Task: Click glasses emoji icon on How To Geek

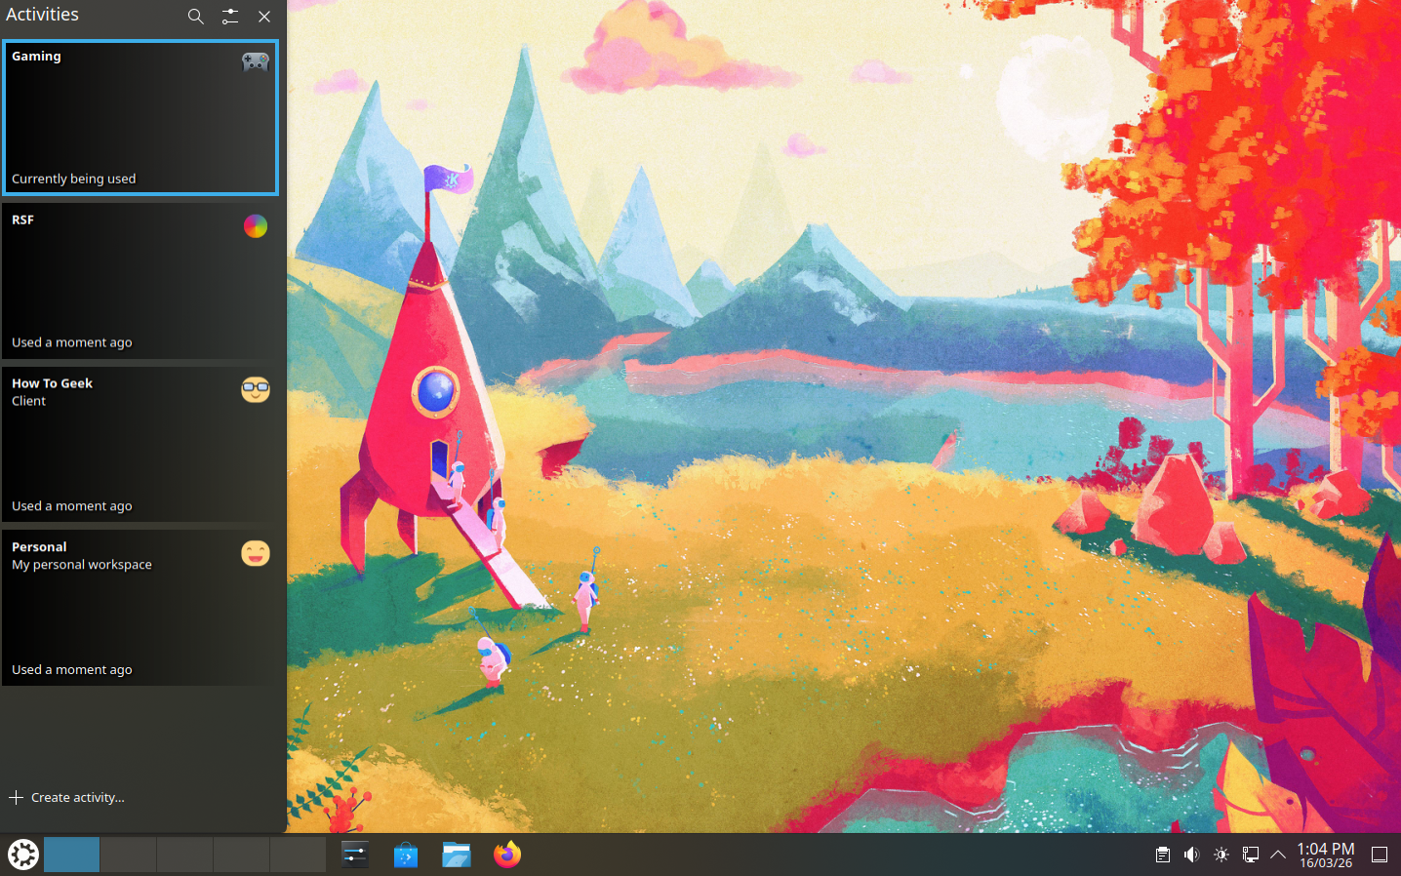Action: tap(256, 390)
